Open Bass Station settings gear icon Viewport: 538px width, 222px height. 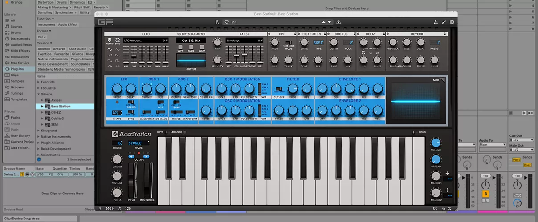coord(452,22)
